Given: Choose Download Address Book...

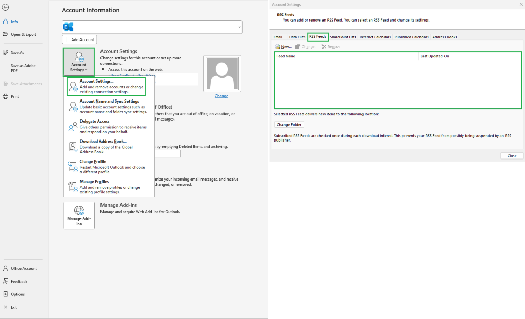Looking at the screenshot, I should [x=108, y=147].
